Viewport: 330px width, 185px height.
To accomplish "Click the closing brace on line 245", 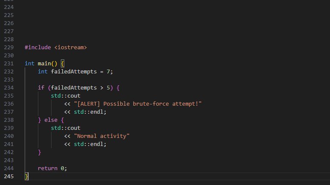I will click(x=26, y=177).
